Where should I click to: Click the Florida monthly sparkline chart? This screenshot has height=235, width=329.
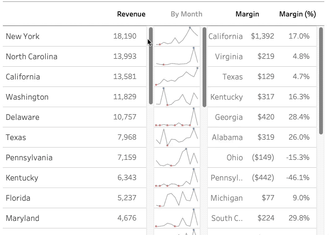coord(177,198)
